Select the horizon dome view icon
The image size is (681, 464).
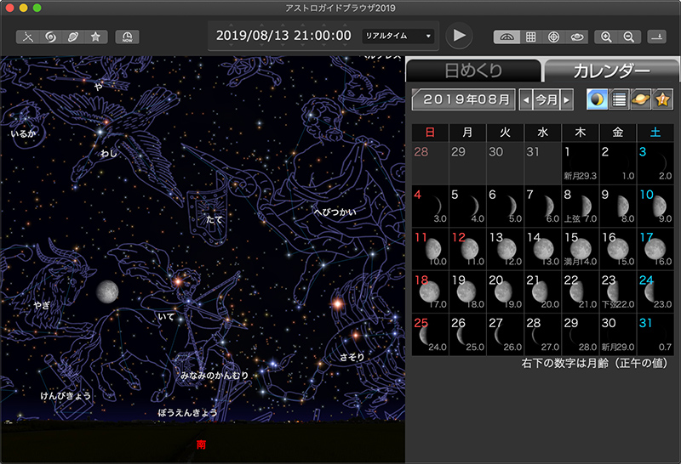click(507, 37)
